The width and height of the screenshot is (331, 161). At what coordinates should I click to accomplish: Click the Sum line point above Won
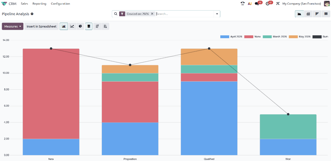[x=288, y=114]
